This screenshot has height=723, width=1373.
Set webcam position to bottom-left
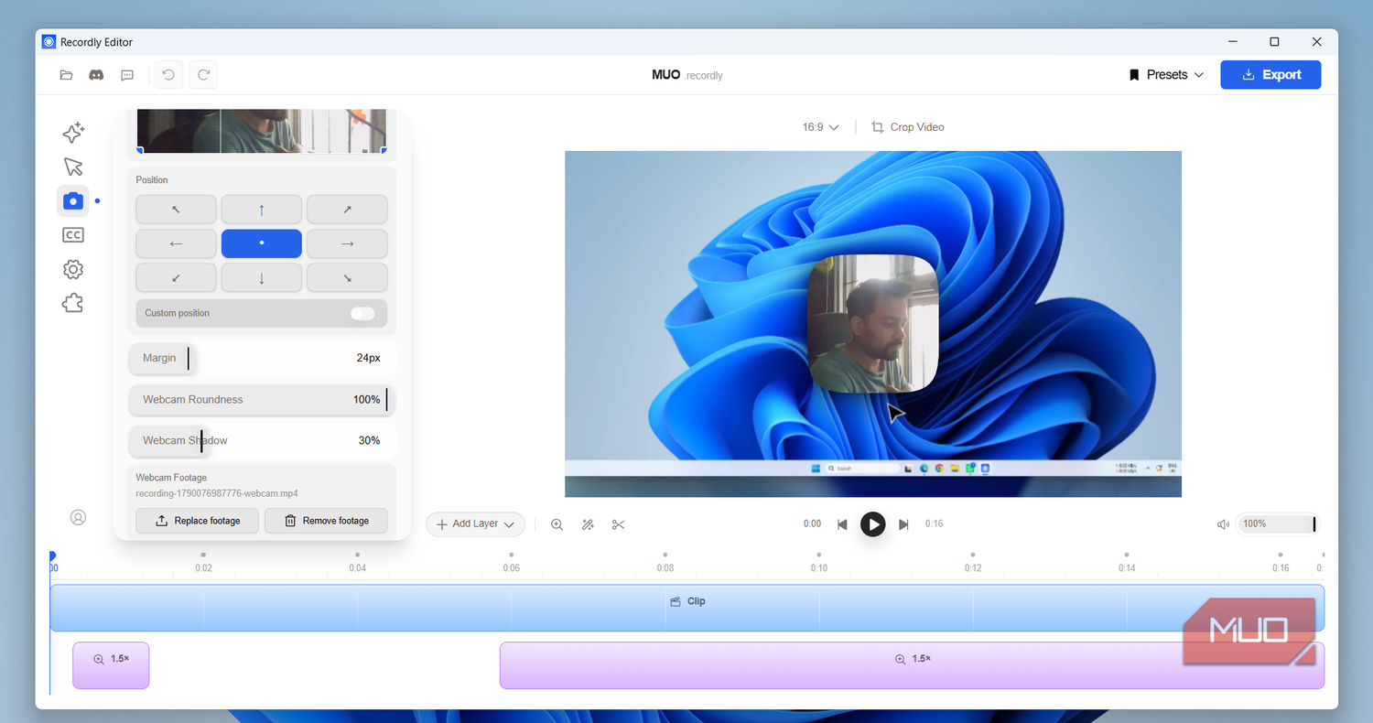(176, 277)
